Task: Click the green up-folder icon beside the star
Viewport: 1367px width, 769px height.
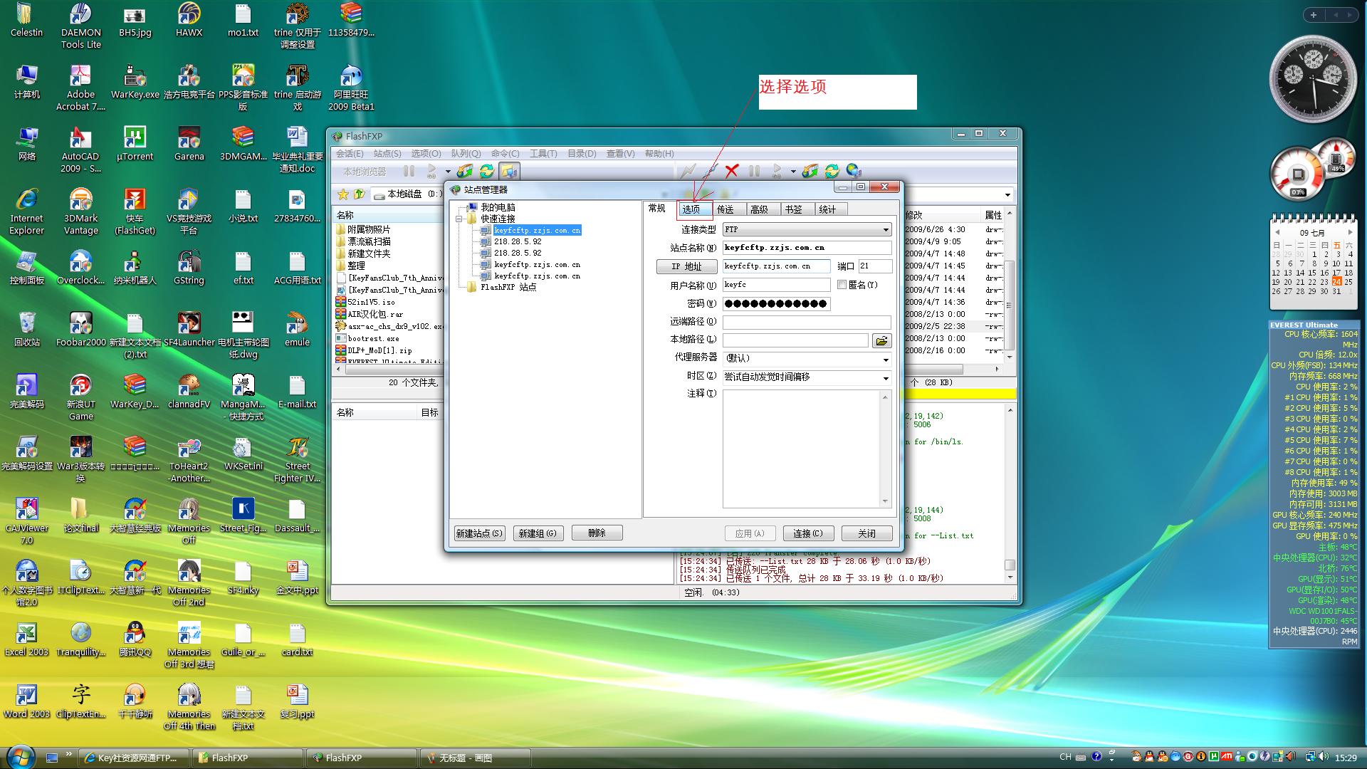Action: coord(359,194)
